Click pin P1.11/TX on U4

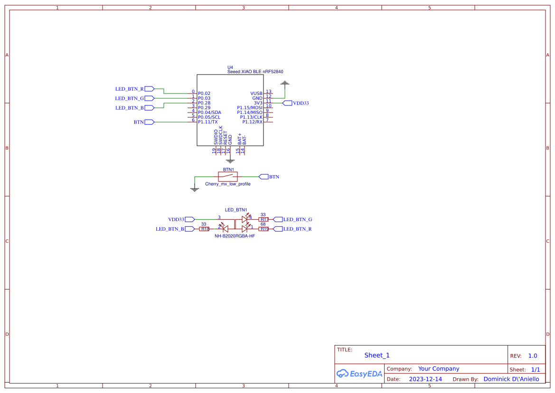pos(207,122)
